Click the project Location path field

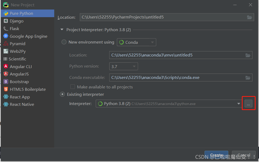[167, 17]
